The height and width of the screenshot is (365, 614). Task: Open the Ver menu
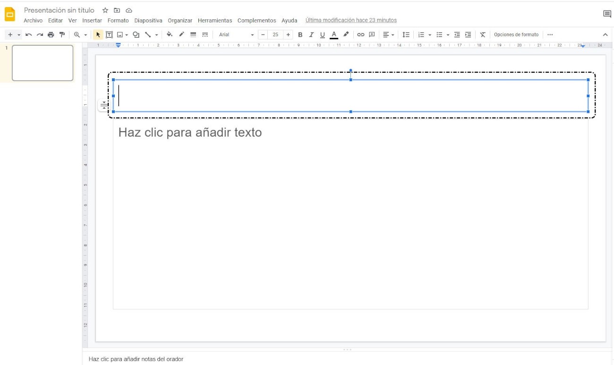72,21
